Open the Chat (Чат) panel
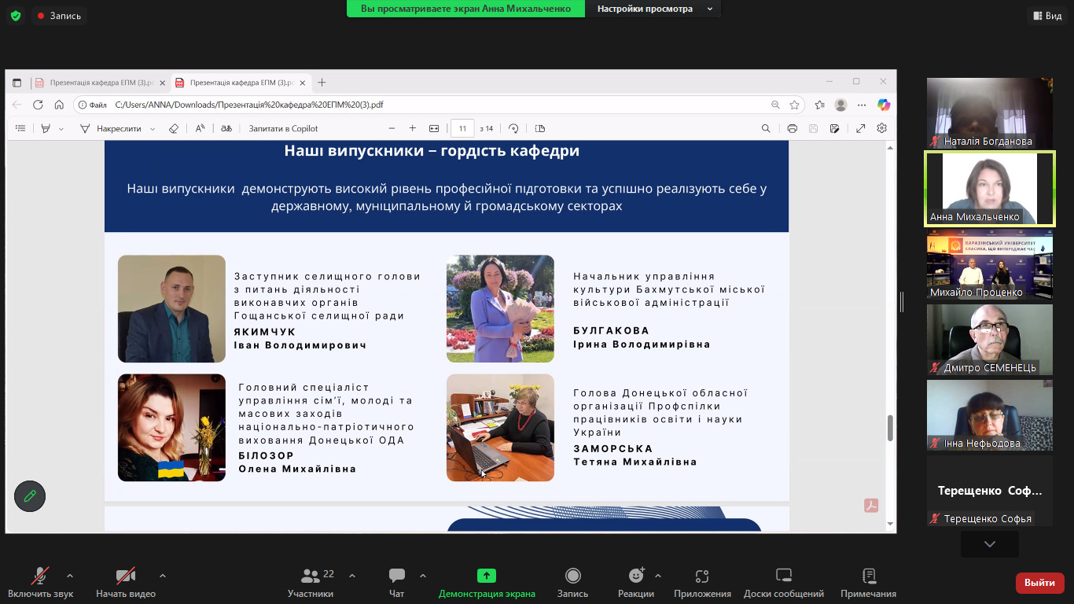This screenshot has height=604, width=1074. [x=397, y=581]
